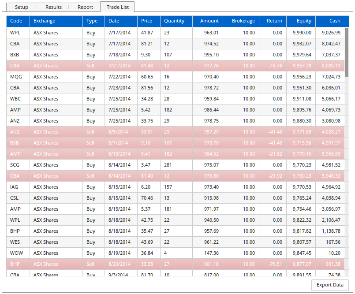Image resolution: width=355 pixels, height=294 pixels.
Task: Select the date cell 8/7/2014
Action: coord(121,143)
